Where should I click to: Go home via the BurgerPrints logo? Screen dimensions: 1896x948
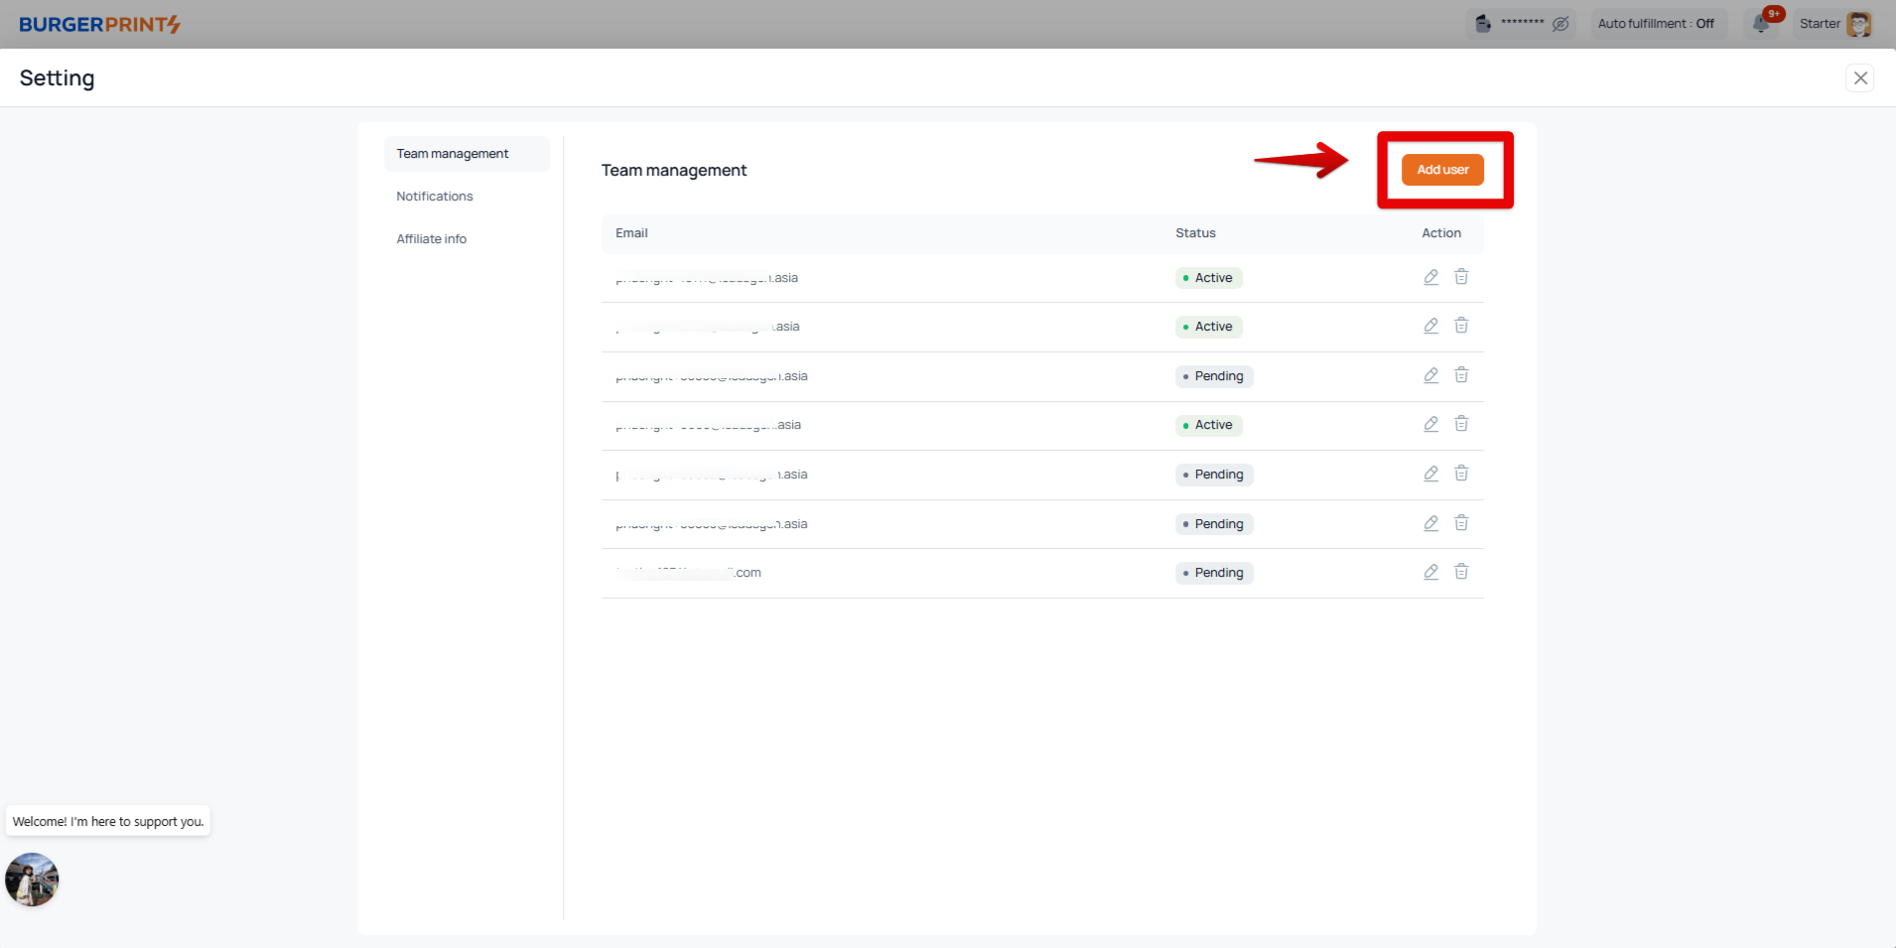[99, 24]
